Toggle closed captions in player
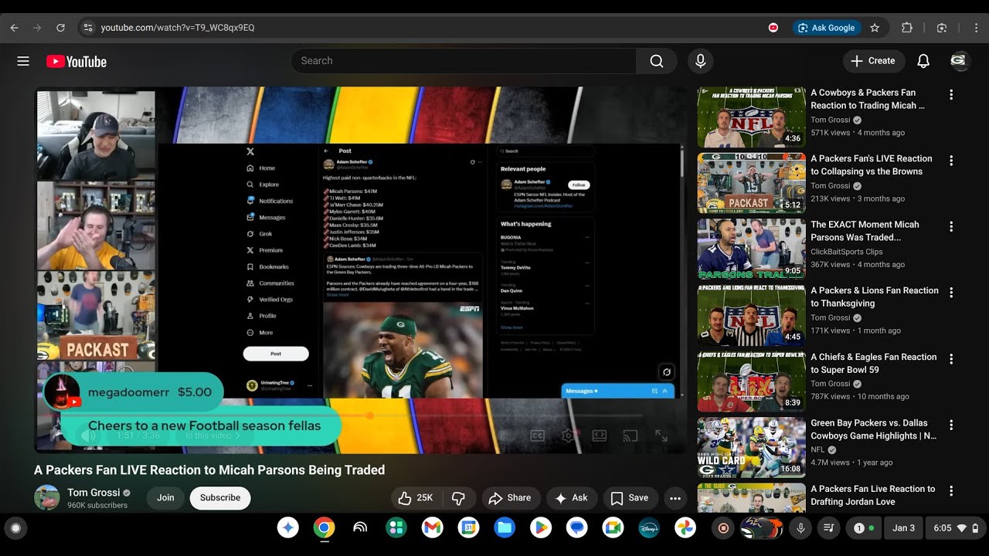Viewport: 989px width, 556px height. (x=537, y=436)
